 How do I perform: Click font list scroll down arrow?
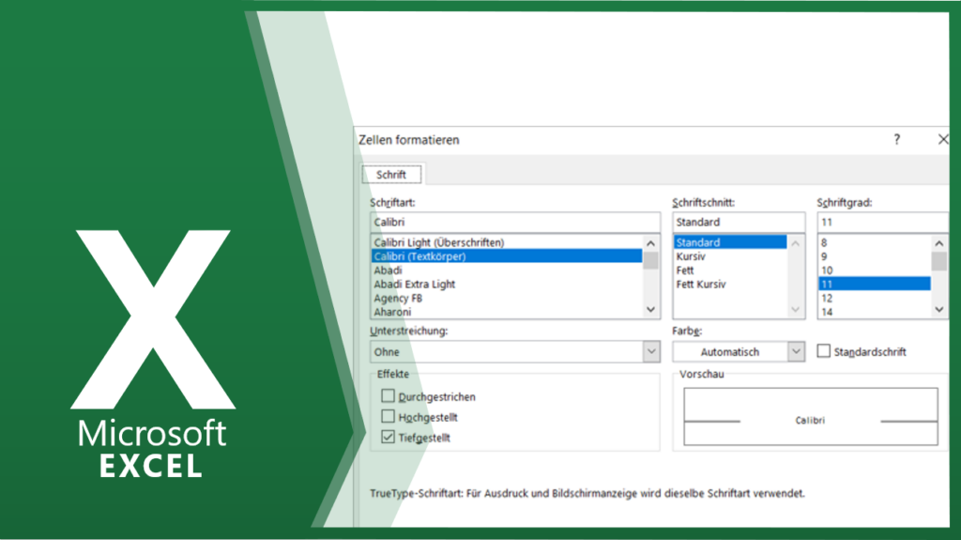[651, 310]
